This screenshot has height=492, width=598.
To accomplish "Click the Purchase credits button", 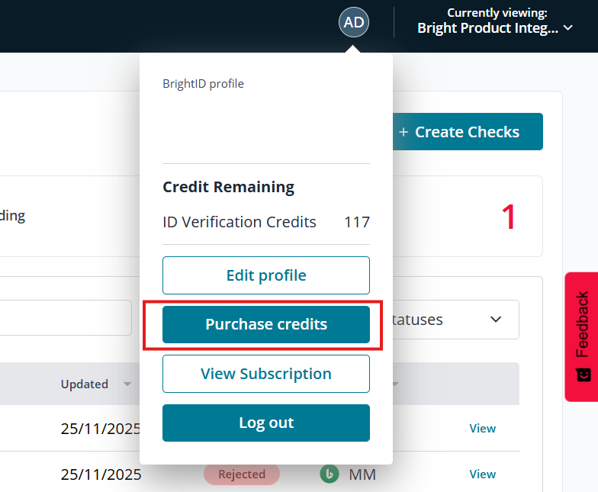I will [265, 324].
